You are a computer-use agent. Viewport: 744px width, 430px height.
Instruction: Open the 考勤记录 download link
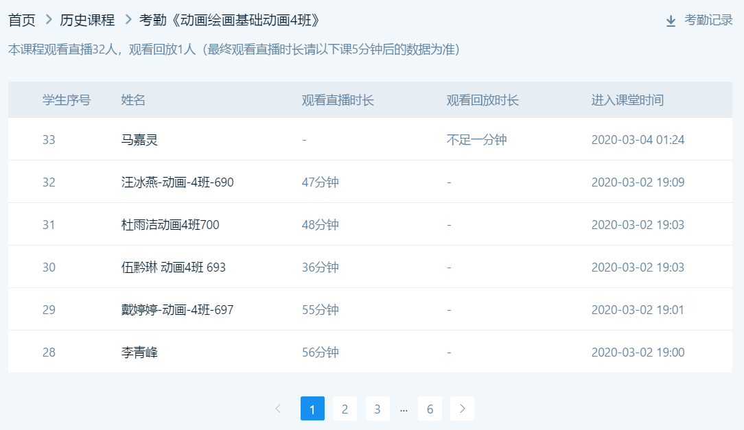708,20
